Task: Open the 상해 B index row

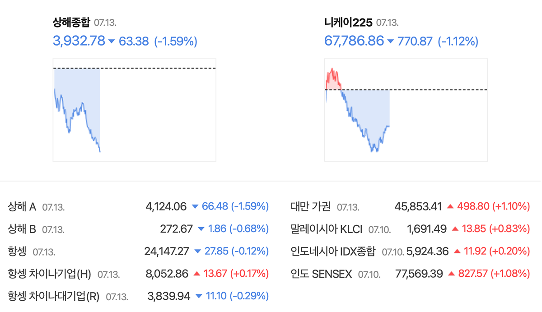Action: tap(138, 229)
